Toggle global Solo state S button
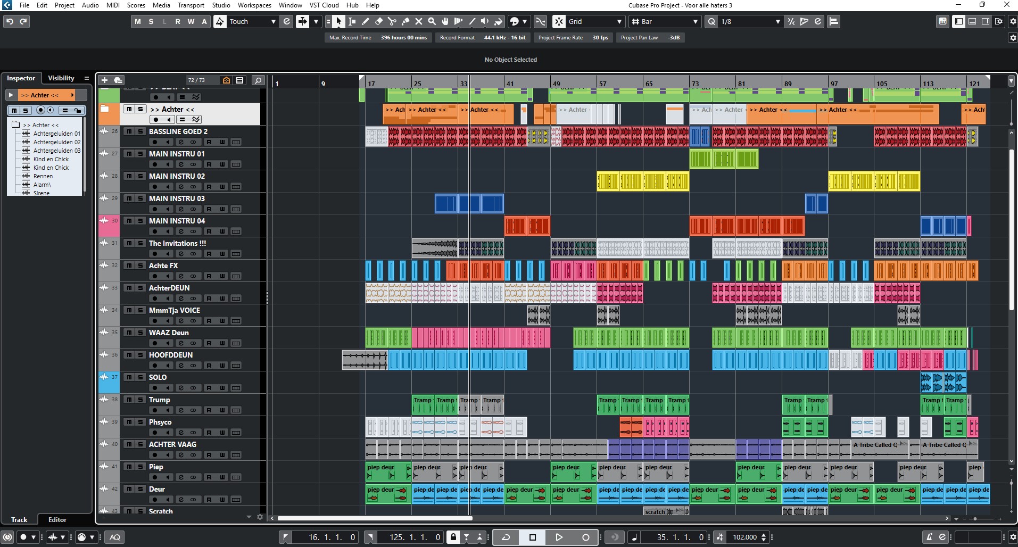 (151, 21)
